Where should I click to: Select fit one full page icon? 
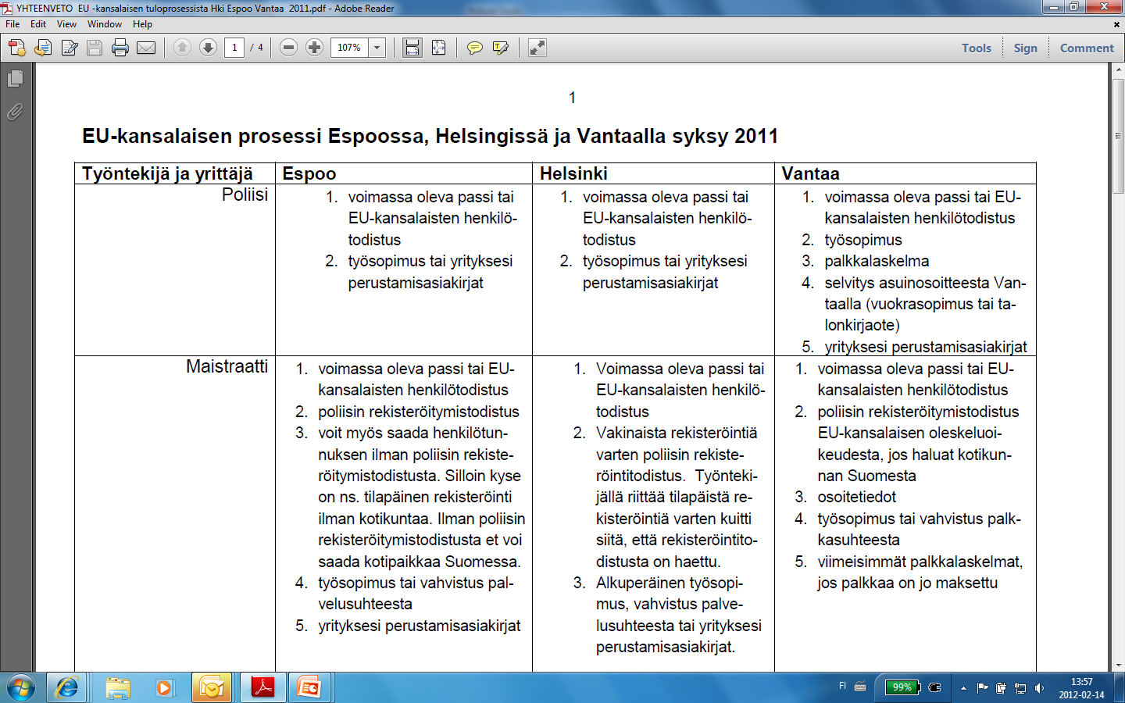point(438,48)
